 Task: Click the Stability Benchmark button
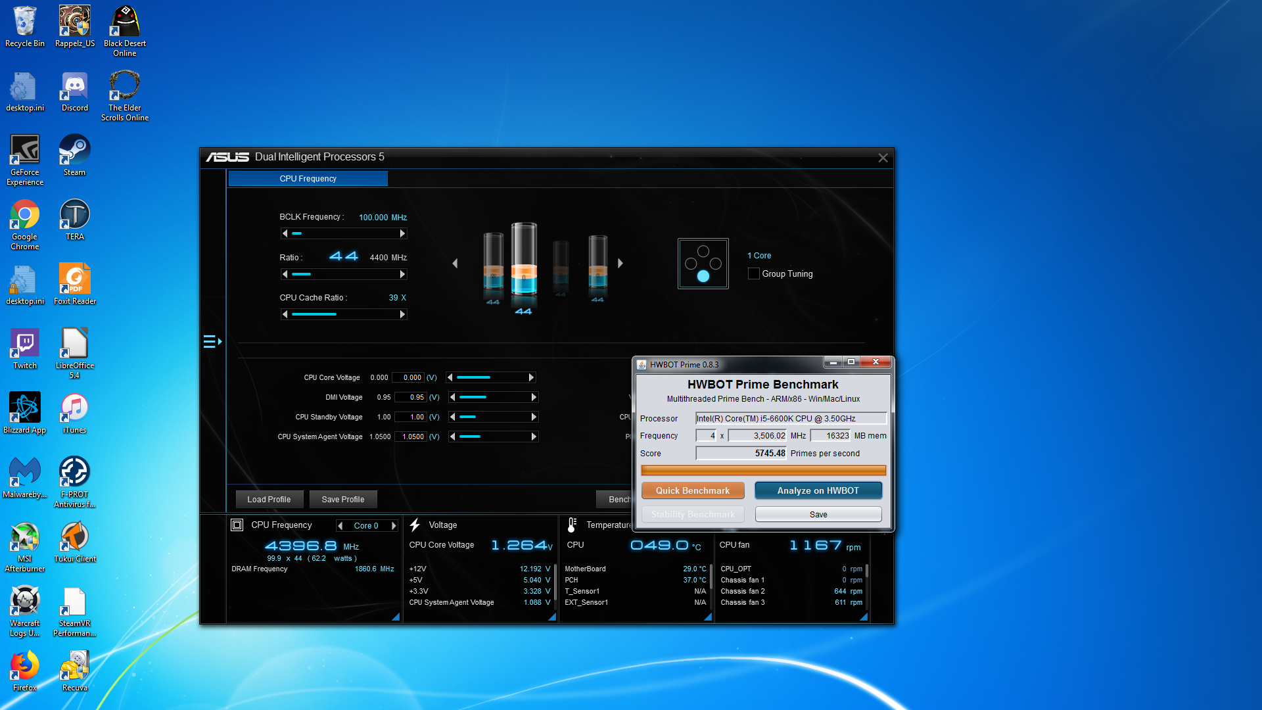click(x=693, y=514)
